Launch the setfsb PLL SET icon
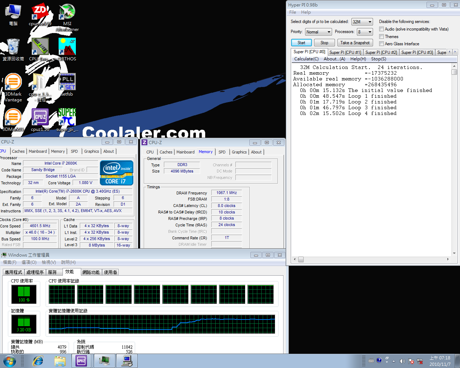The height and width of the screenshot is (368, 460). [67, 85]
